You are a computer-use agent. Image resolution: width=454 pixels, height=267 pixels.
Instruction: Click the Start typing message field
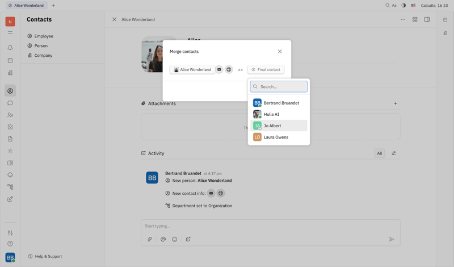click(x=271, y=226)
